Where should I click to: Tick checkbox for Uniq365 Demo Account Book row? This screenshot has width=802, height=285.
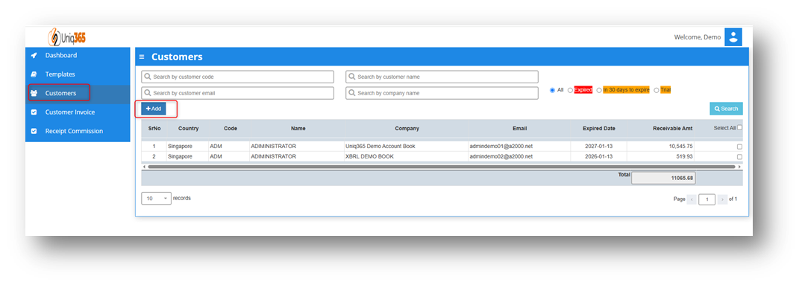click(739, 147)
